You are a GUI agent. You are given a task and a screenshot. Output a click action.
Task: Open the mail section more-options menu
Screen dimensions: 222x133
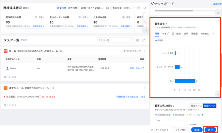[x=144, y=51]
